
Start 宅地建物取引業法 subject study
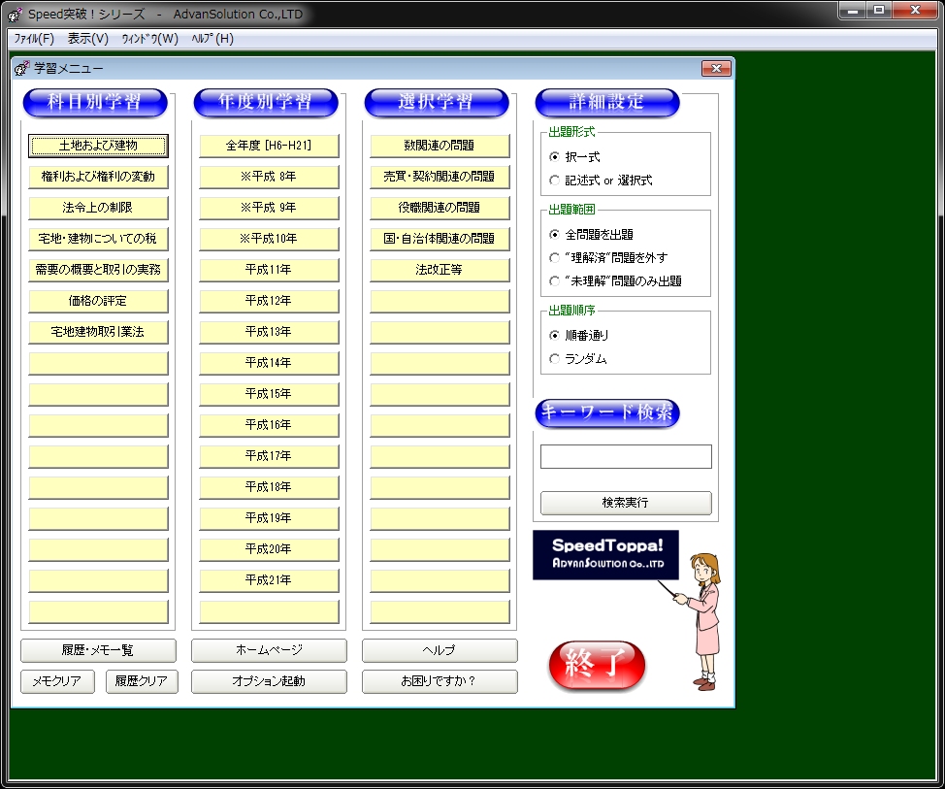98,332
